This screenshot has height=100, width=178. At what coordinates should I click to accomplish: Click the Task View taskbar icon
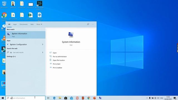48,98
